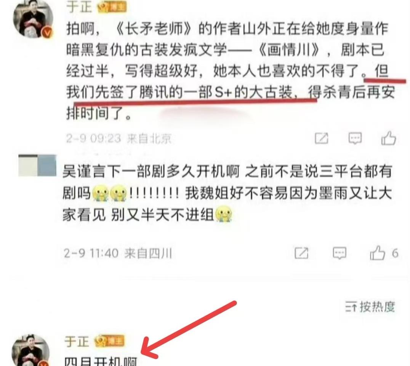This screenshot has height=366, width=410.
Task: Tap username 于正 on the top comment
Action: click(x=79, y=6)
